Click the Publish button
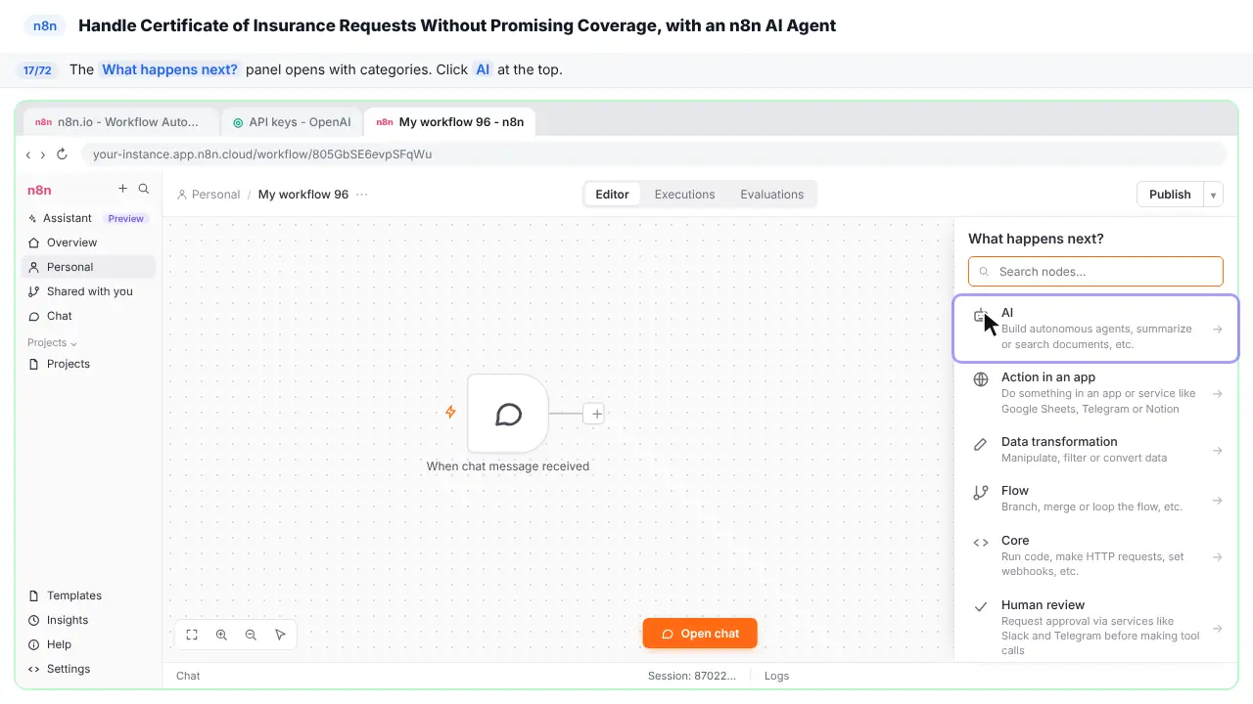This screenshot has width=1253, height=704. tap(1170, 195)
